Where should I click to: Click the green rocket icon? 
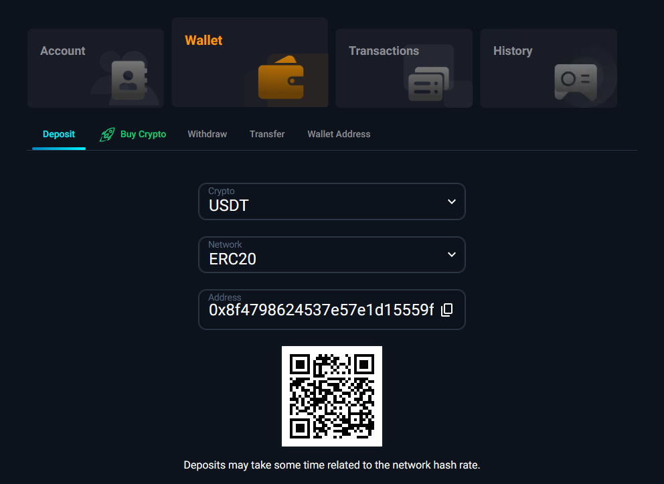coord(107,135)
